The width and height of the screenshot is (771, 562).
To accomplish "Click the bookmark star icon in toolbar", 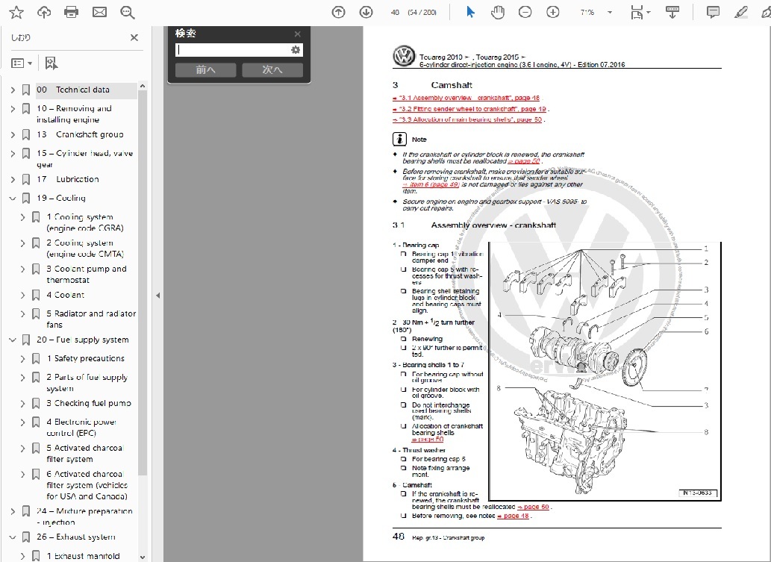I will tap(16, 12).
